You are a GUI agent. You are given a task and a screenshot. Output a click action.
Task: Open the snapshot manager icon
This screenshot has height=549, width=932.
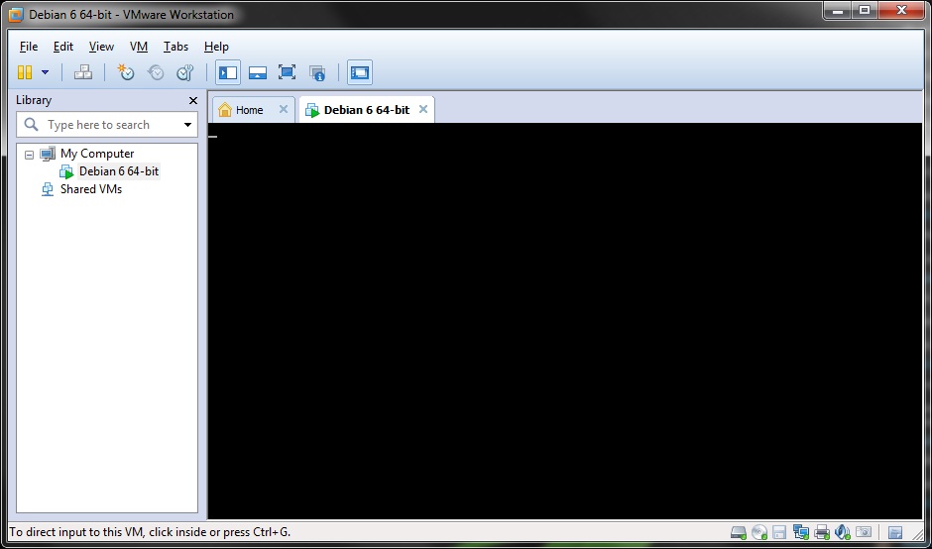184,72
